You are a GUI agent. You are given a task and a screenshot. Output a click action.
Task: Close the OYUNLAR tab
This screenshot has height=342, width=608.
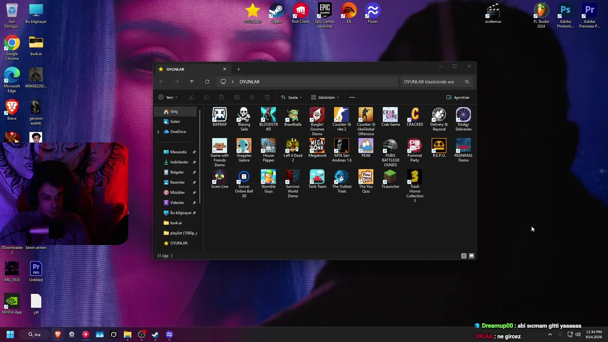(x=225, y=69)
